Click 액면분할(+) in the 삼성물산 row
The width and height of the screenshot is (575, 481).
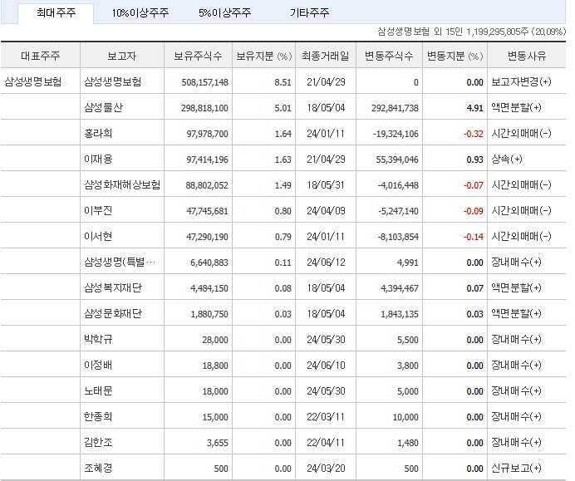[x=516, y=107]
